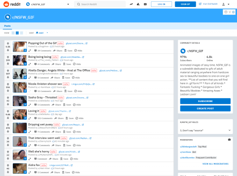Open the Popular trending arrow icon

[x=131, y=4]
